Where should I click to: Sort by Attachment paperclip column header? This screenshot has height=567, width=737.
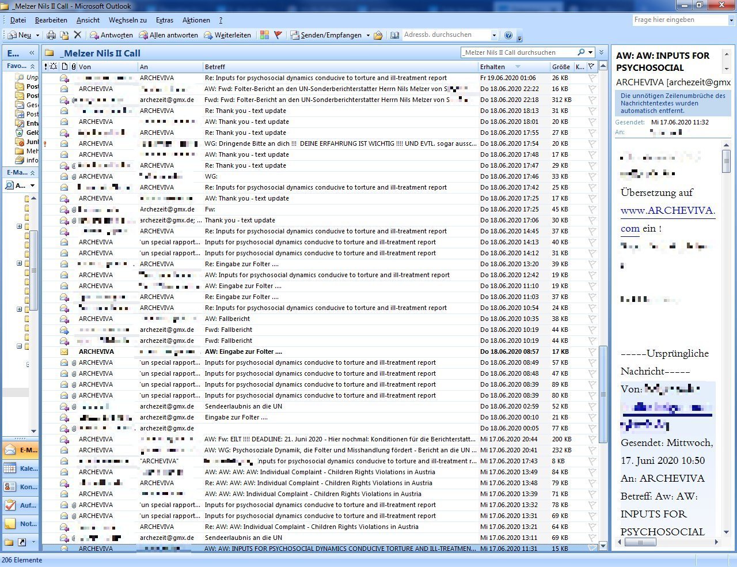point(74,67)
